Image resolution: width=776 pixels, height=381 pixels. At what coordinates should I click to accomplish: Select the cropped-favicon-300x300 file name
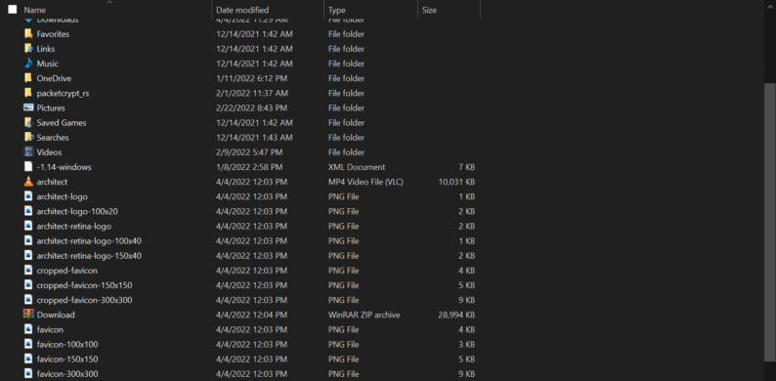click(84, 300)
